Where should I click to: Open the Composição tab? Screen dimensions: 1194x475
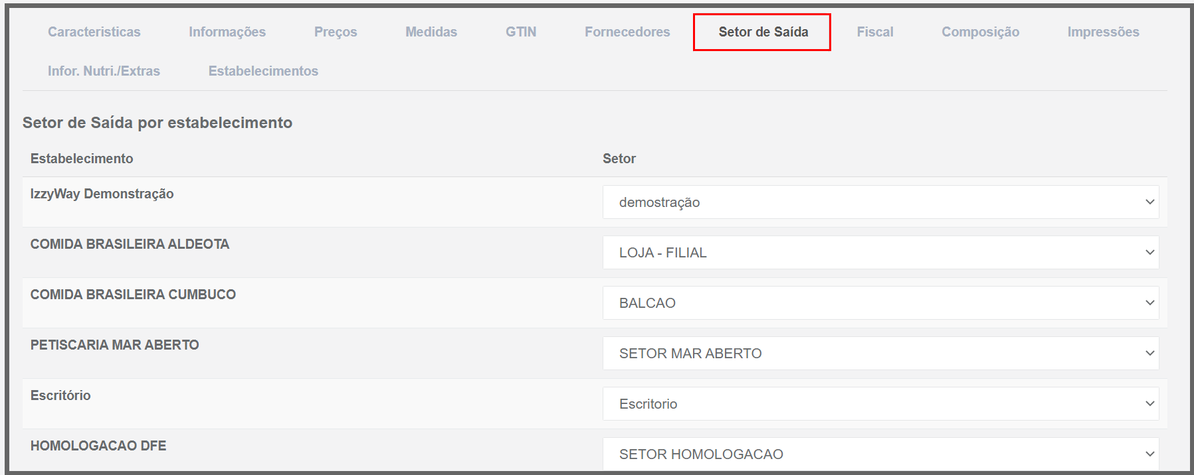[x=980, y=32]
